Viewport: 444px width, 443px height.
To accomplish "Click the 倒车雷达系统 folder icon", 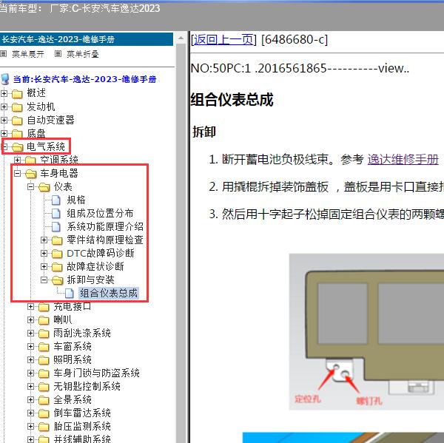I will (44, 413).
